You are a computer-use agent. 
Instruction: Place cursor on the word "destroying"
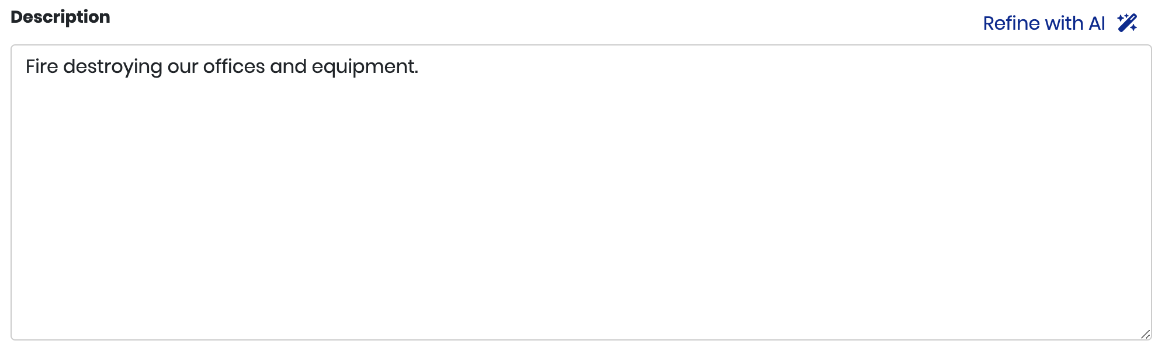click(112, 67)
